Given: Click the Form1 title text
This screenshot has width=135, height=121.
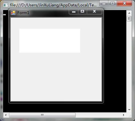Looking at the screenshot, I should pos(23,13).
